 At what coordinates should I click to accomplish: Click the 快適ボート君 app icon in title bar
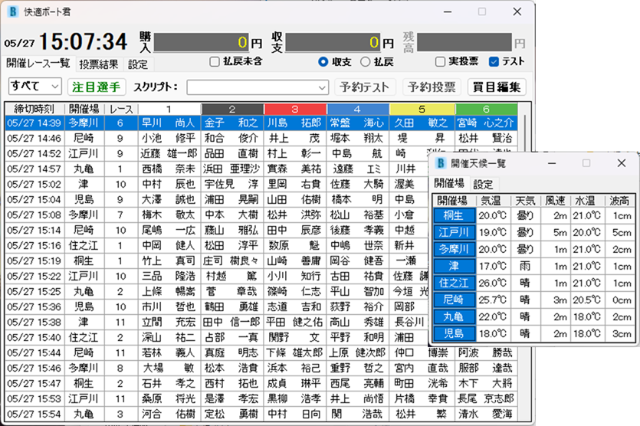pos(13,11)
